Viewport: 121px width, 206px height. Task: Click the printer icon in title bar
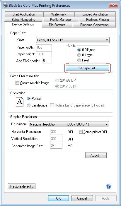click(5, 6)
